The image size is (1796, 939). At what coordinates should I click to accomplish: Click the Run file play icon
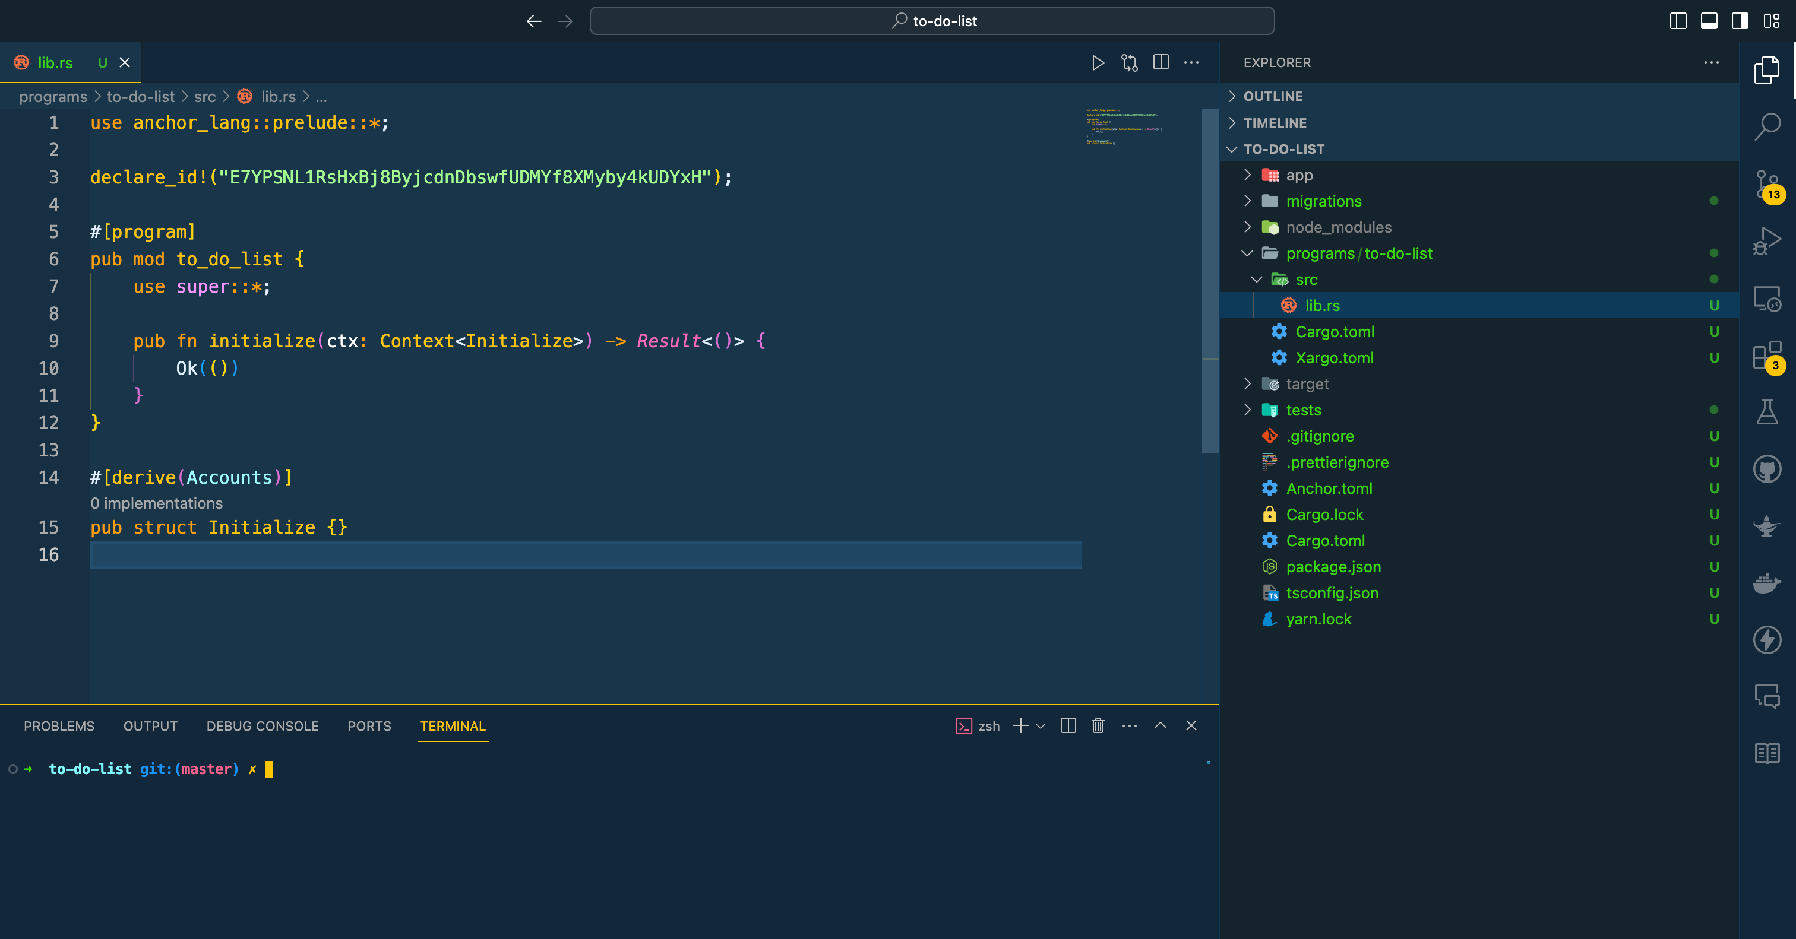coord(1098,63)
